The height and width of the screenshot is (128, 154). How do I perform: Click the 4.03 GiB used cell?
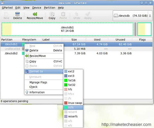[102, 53]
